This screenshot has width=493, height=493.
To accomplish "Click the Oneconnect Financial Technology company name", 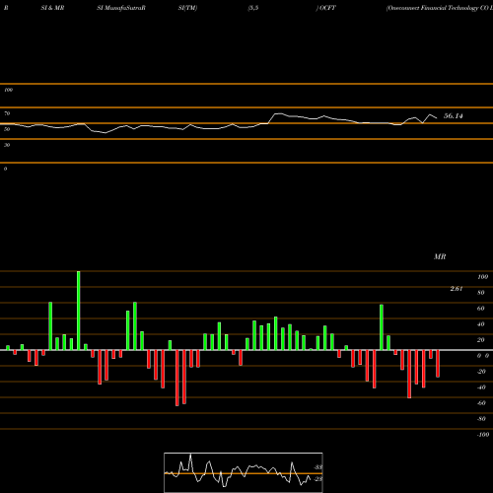I will pyautogui.click(x=440, y=8).
